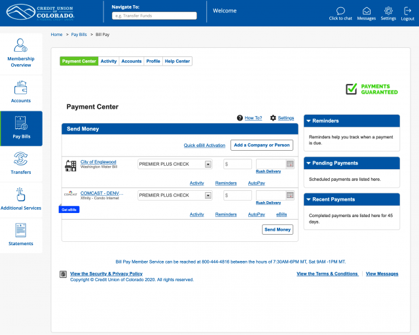Image resolution: width=419 pixels, height=335 pixels.
Task: Open the Messages envelope icon
Action: point(367,10)
